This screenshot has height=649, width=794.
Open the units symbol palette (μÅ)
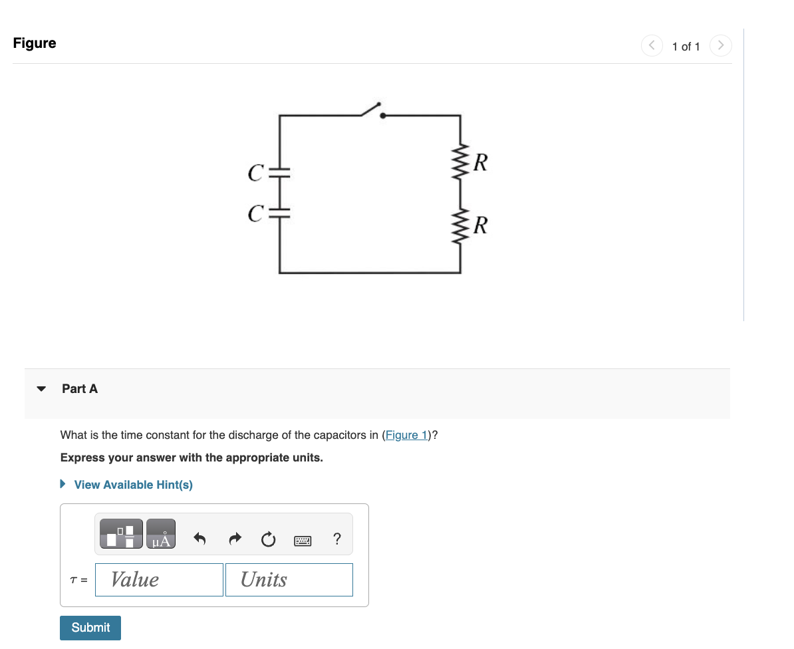[161, 533]
